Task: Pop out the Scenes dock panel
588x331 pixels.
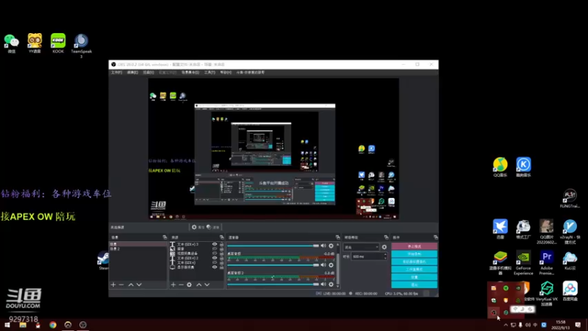Action: pyautogui.click(x=165, y=237)
